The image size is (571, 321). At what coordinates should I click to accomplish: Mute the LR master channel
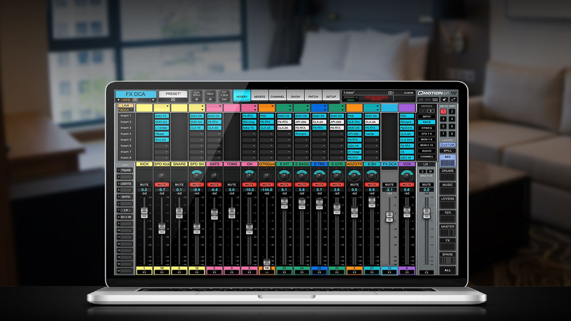coord(426,184)
